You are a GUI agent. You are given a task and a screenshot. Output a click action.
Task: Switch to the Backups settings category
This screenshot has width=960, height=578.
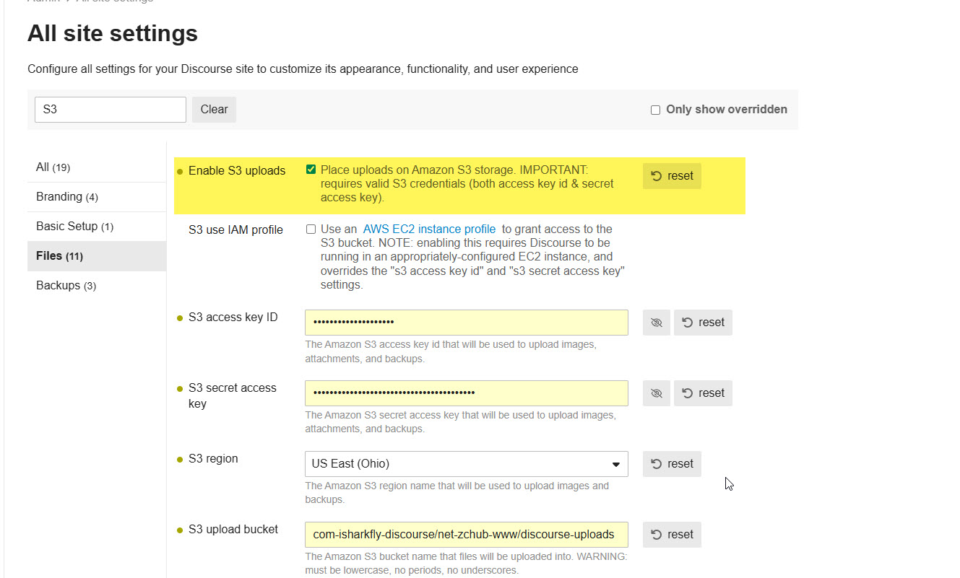[x=66, y=286]
